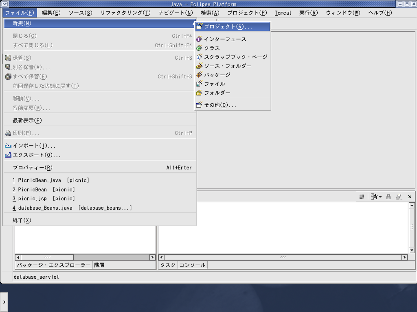Choose インターフェース from the new submenu

[233, 39]
